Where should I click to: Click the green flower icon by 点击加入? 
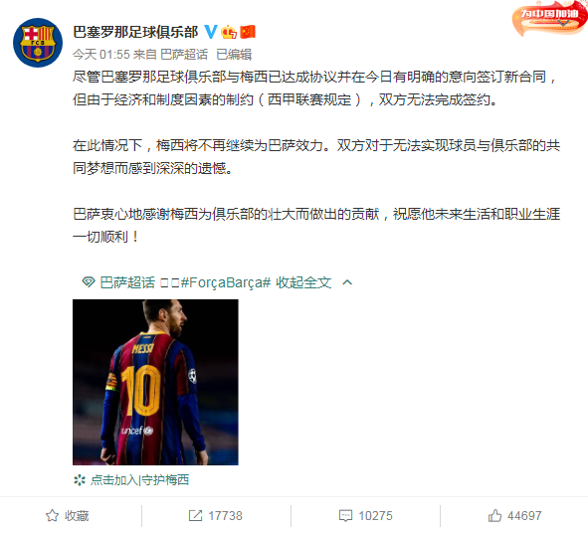click(x=80, y=480)
